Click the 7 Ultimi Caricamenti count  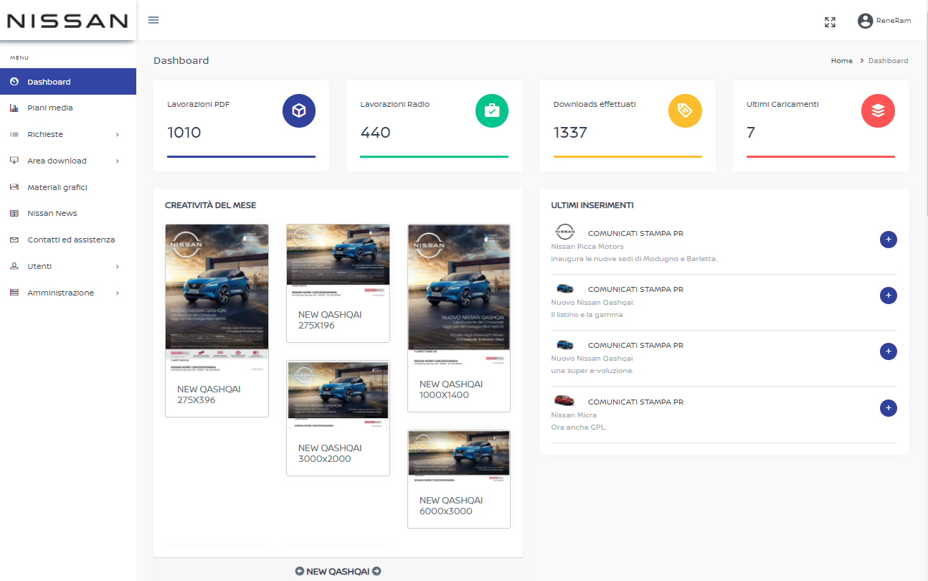pyautogui.click(x=751, y=133)
